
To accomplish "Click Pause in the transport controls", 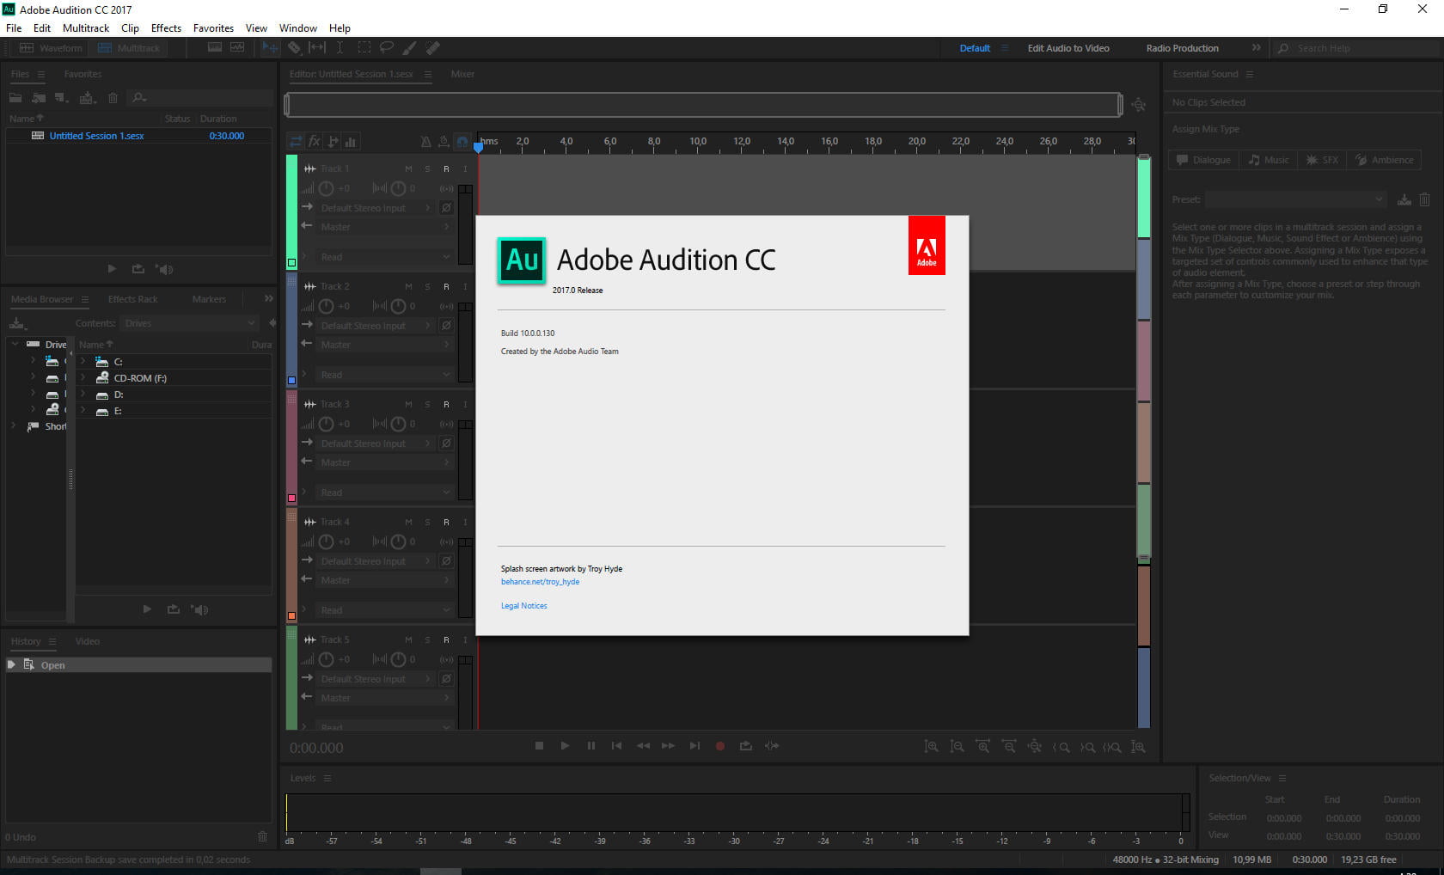I will pyautogui.click(x=590, y=746).
